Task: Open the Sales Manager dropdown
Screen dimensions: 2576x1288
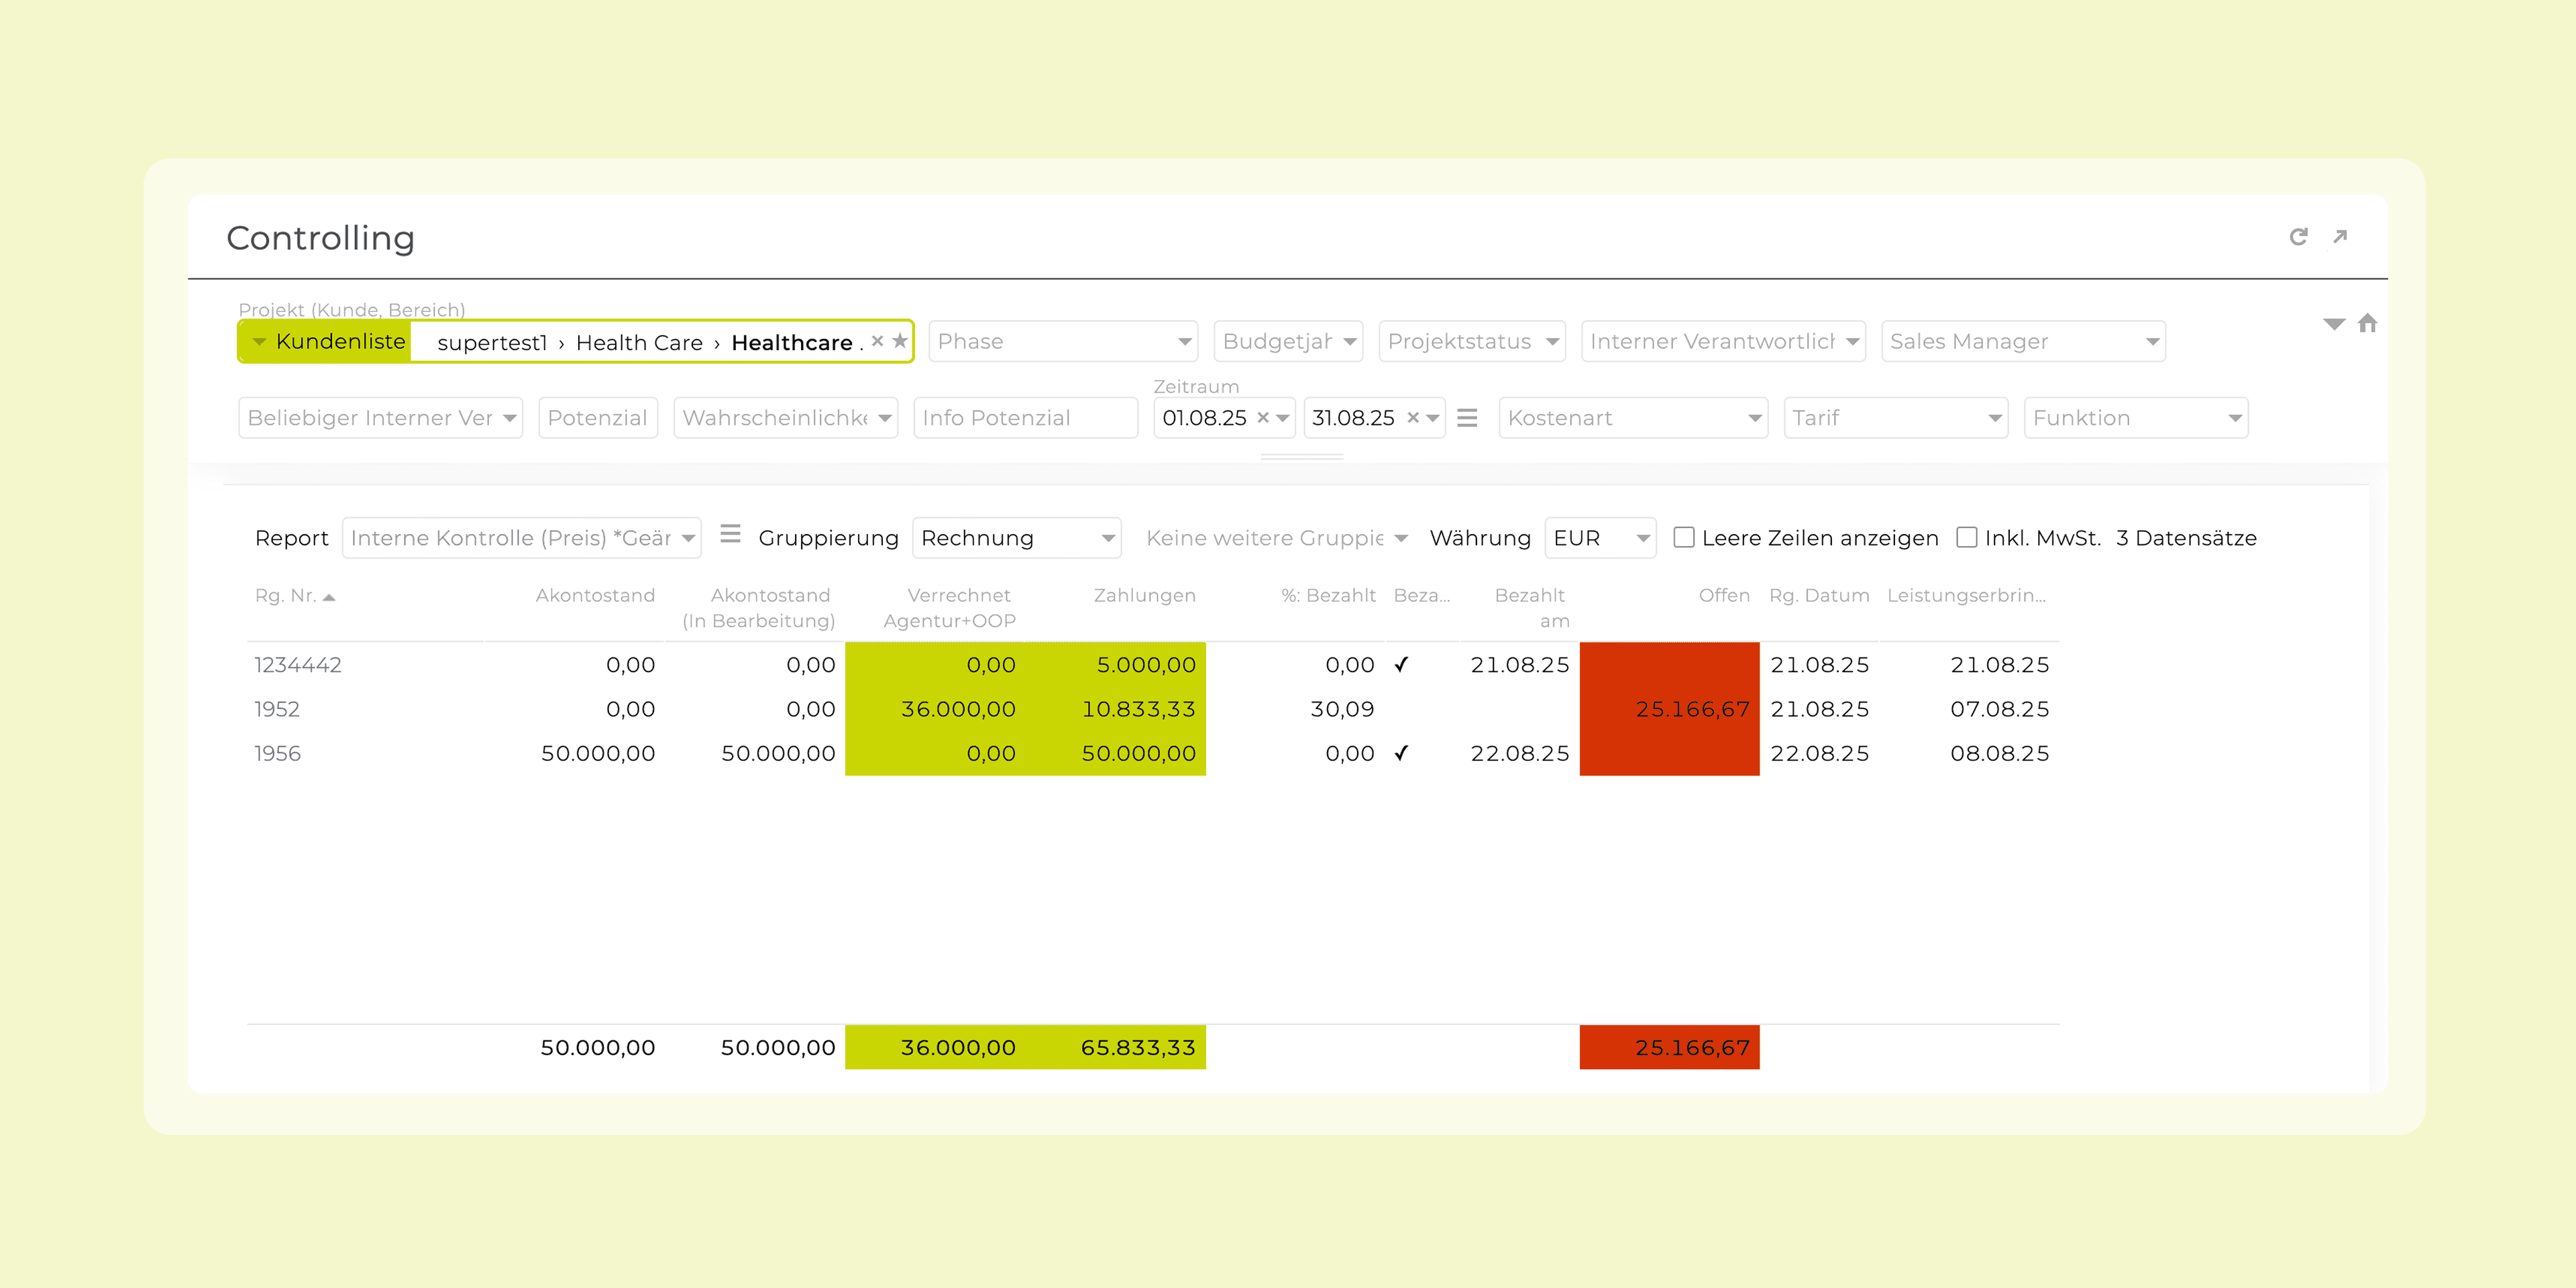Action: [2023, 341]
